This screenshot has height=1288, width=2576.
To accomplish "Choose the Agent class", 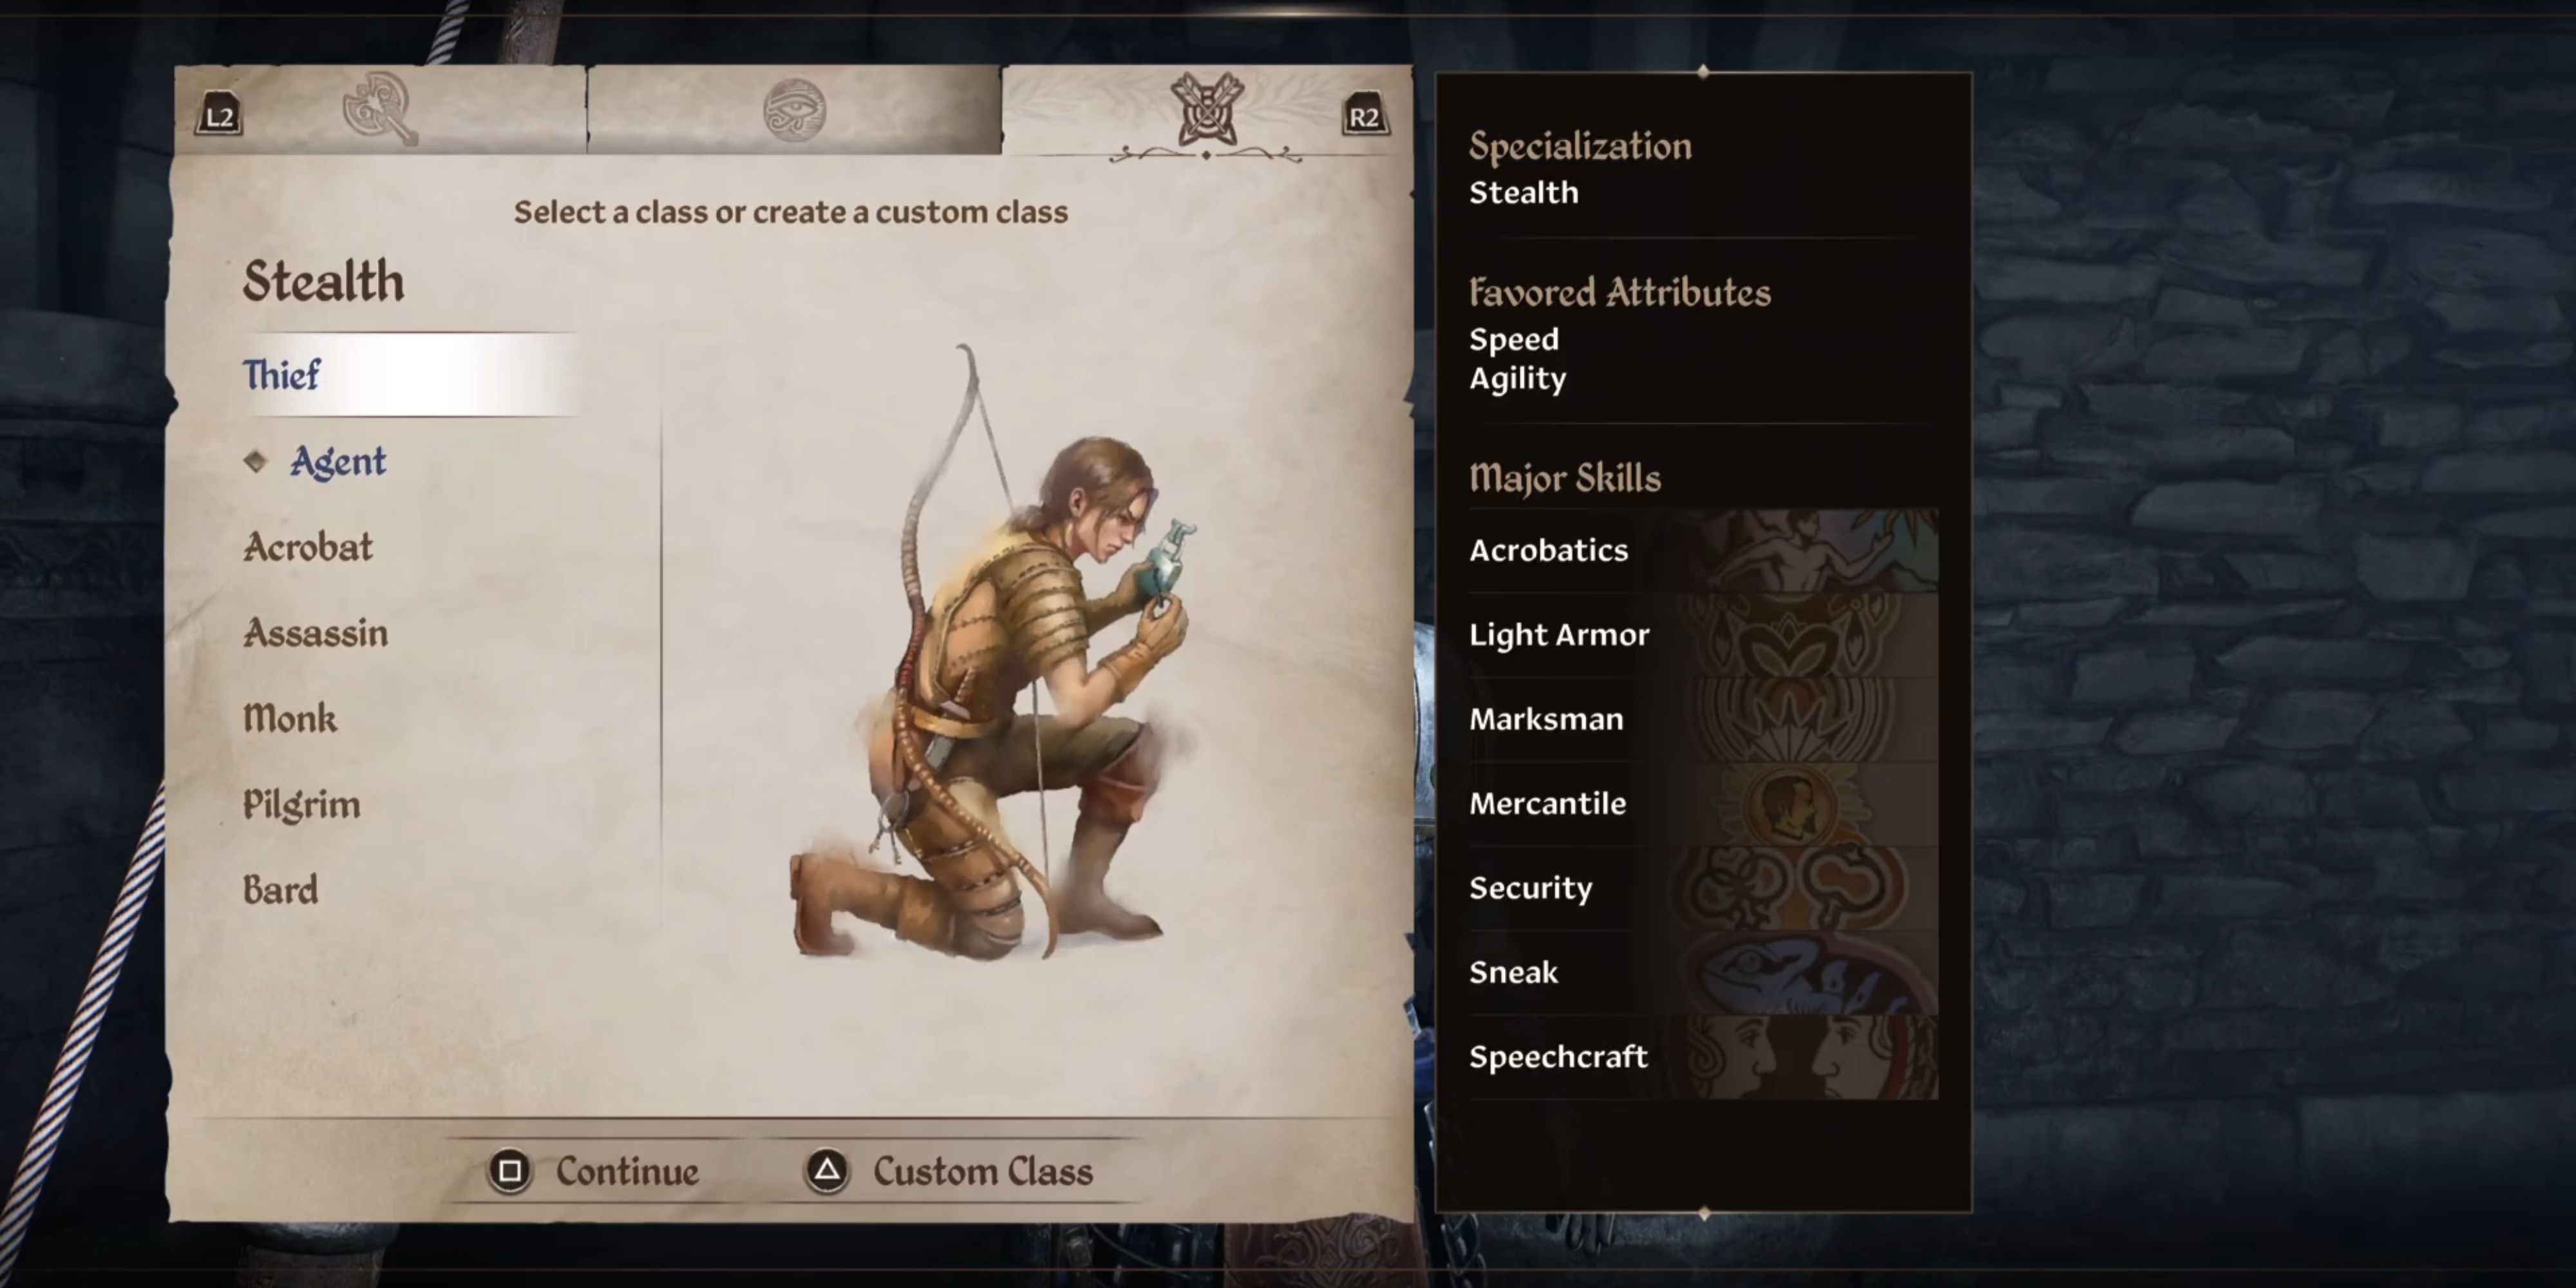I will point(338,461).
